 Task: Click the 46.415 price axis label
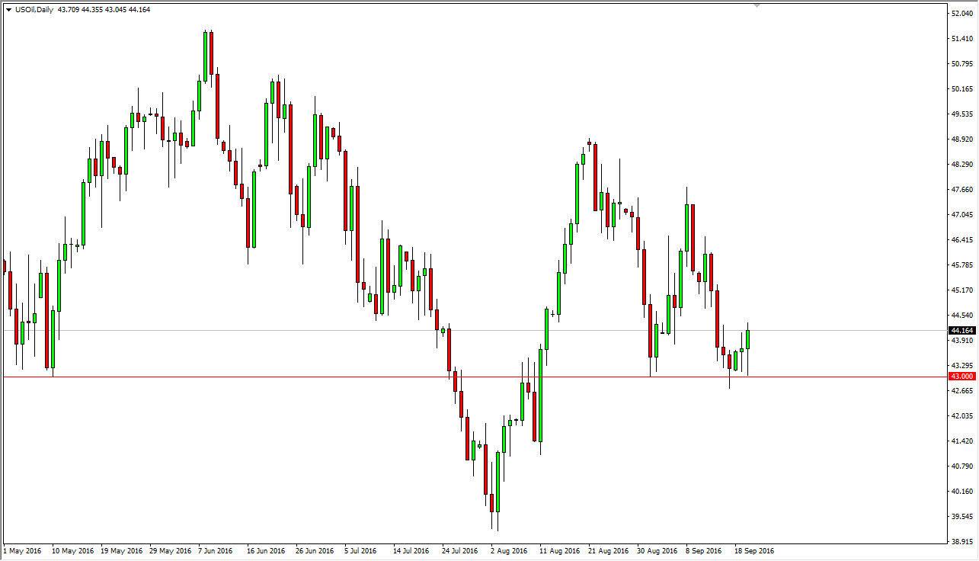pyautogui.click(x=963, y=240)
